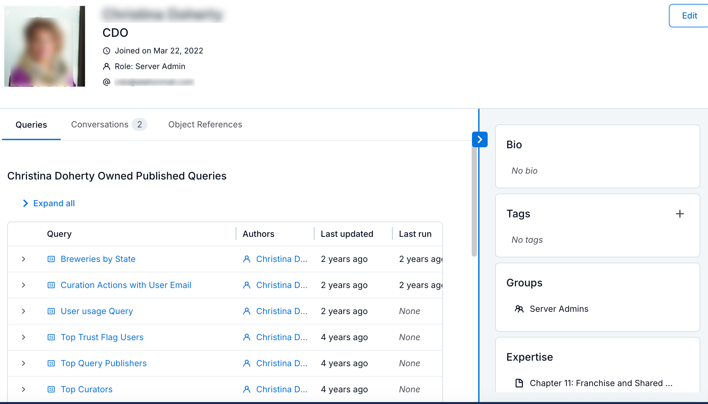Click the author icon in Top Curators row
The width and height of the screenshot is (708, 404).
[247, 389]
